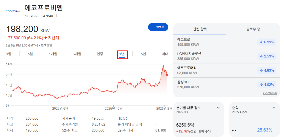284x140 pixels.
Task: Click the 52-주 최저 value 81,100
Action: (x=161, y=130)
